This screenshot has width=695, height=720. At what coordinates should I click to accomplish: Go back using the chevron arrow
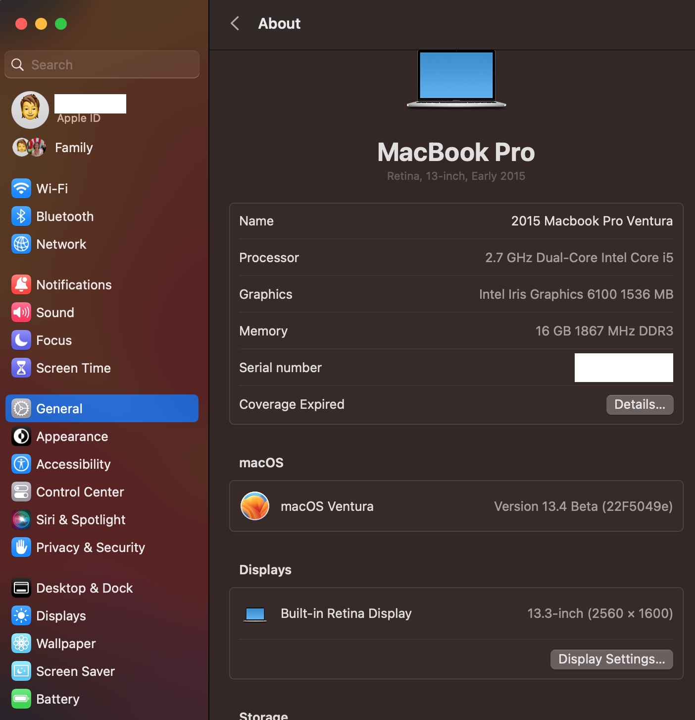[235, 23]
